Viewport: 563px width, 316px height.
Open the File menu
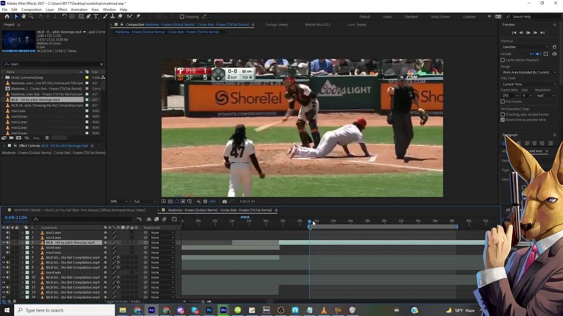(4, 10)
